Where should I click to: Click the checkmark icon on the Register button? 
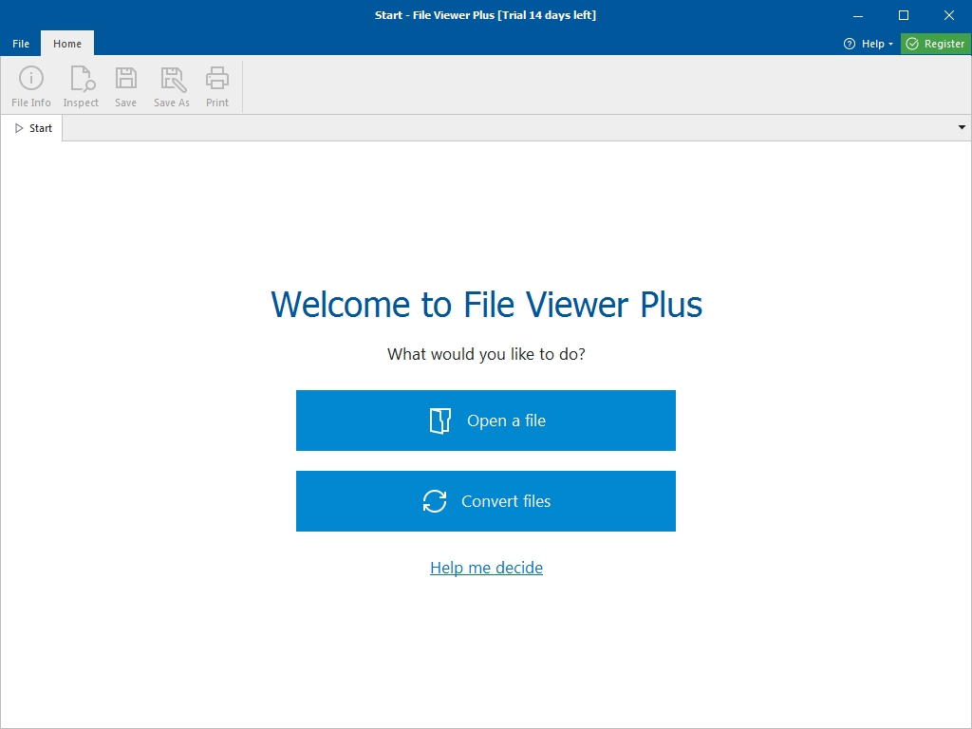(912, 44)
